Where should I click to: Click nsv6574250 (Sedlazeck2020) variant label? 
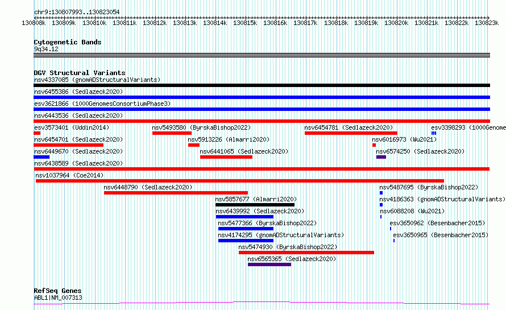420,151
